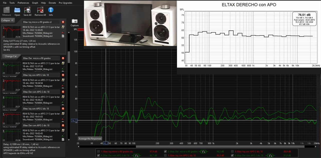
Task: Select measurement 6 thumbnail
Action: click(12, 135)
